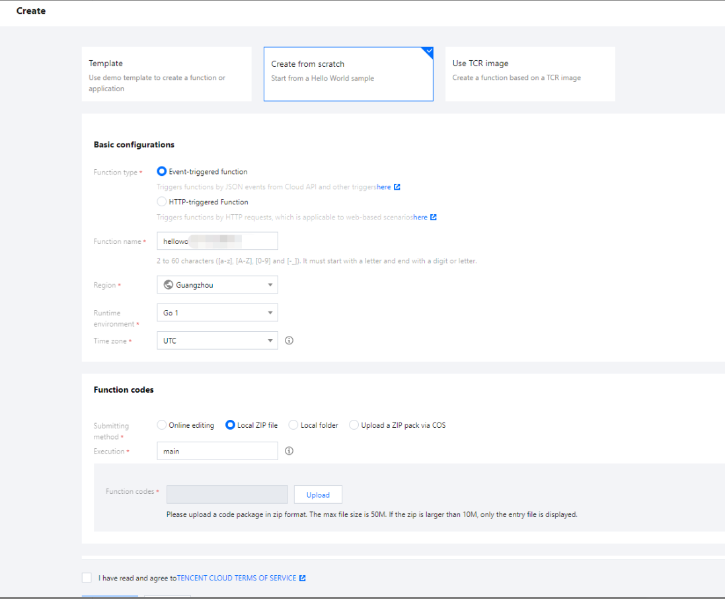Click the globe icon in Region field
The height and width of the screenshot is (599, 725).
click(168, 285)
